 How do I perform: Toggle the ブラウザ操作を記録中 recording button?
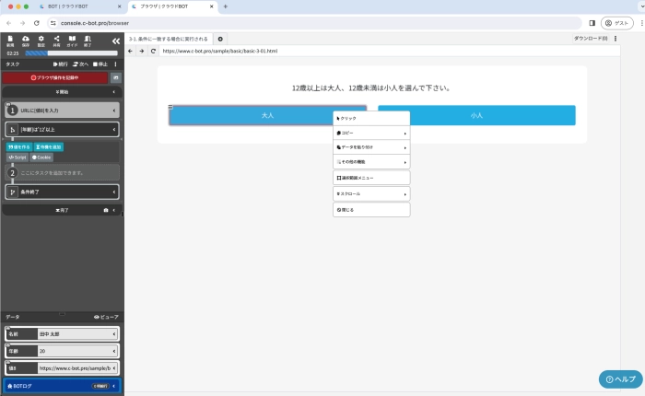[x=55, y=78]
